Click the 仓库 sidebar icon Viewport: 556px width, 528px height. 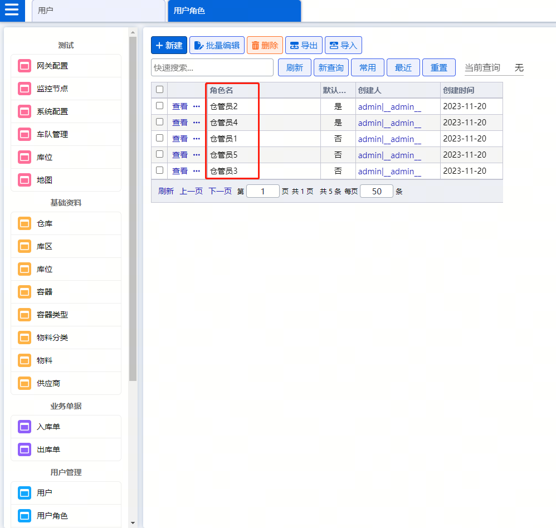tap(25, 224)
